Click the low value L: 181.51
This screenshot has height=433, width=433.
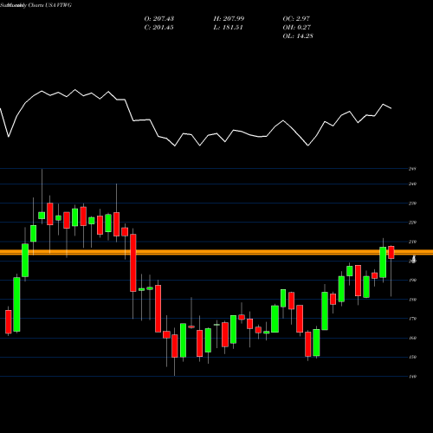point(229,28)
